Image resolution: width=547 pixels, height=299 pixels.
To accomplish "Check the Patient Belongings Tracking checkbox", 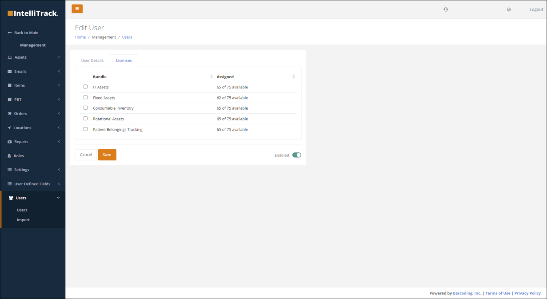I will point(85,129).
